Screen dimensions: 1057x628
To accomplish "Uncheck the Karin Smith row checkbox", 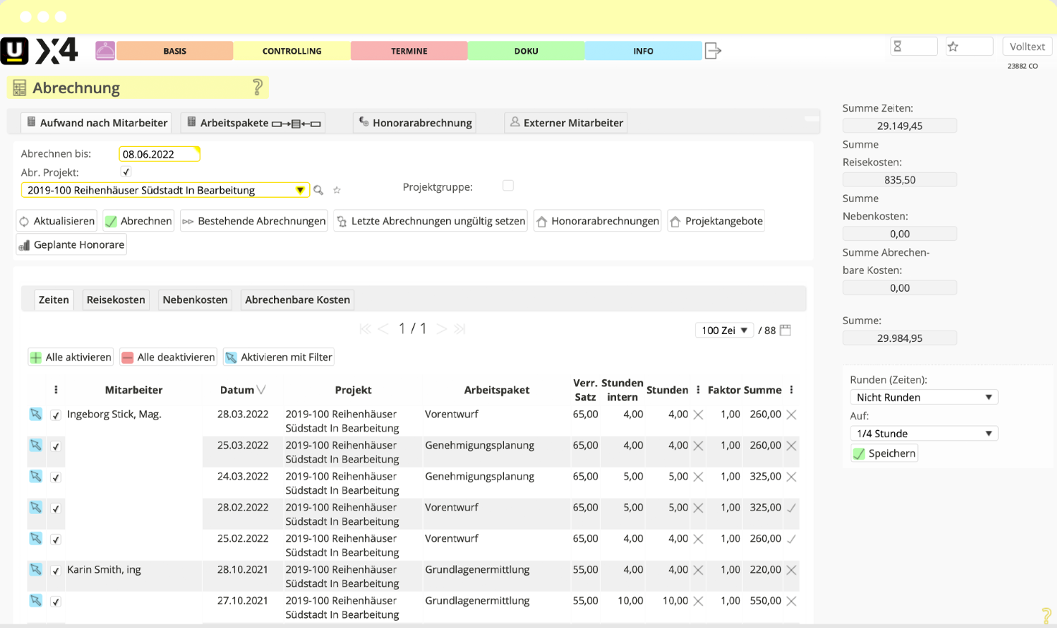I will tap(56, 571).
